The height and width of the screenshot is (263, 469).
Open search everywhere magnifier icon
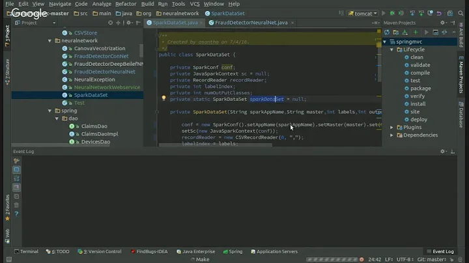click(x=461, y=13)
